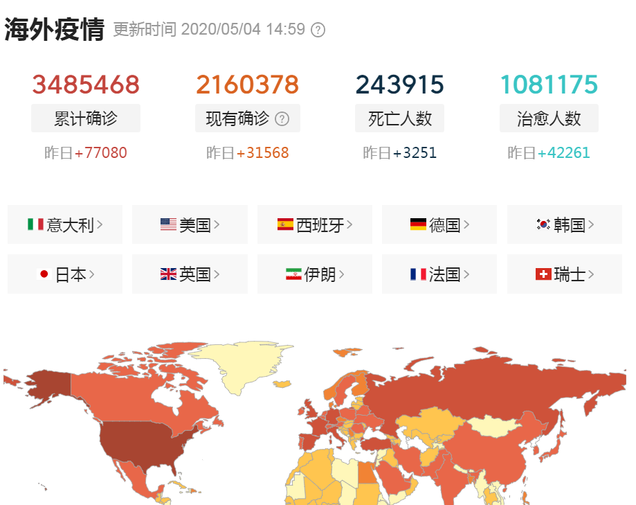Screen dimensions: 636x505
Task: Click Iceland on the world map
Action: tap(283, 384)
